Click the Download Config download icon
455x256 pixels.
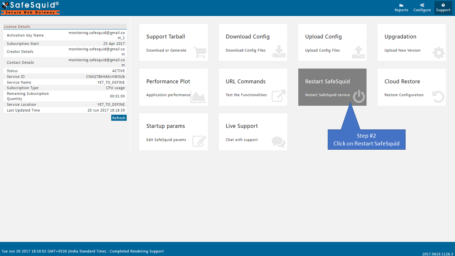(279, 52)
